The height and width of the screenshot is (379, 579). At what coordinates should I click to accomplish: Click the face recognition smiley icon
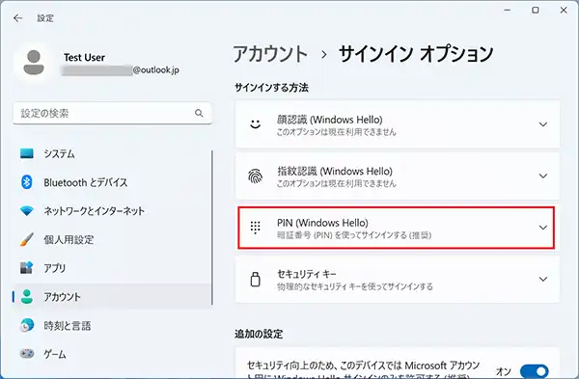click(x=255, y=124)
